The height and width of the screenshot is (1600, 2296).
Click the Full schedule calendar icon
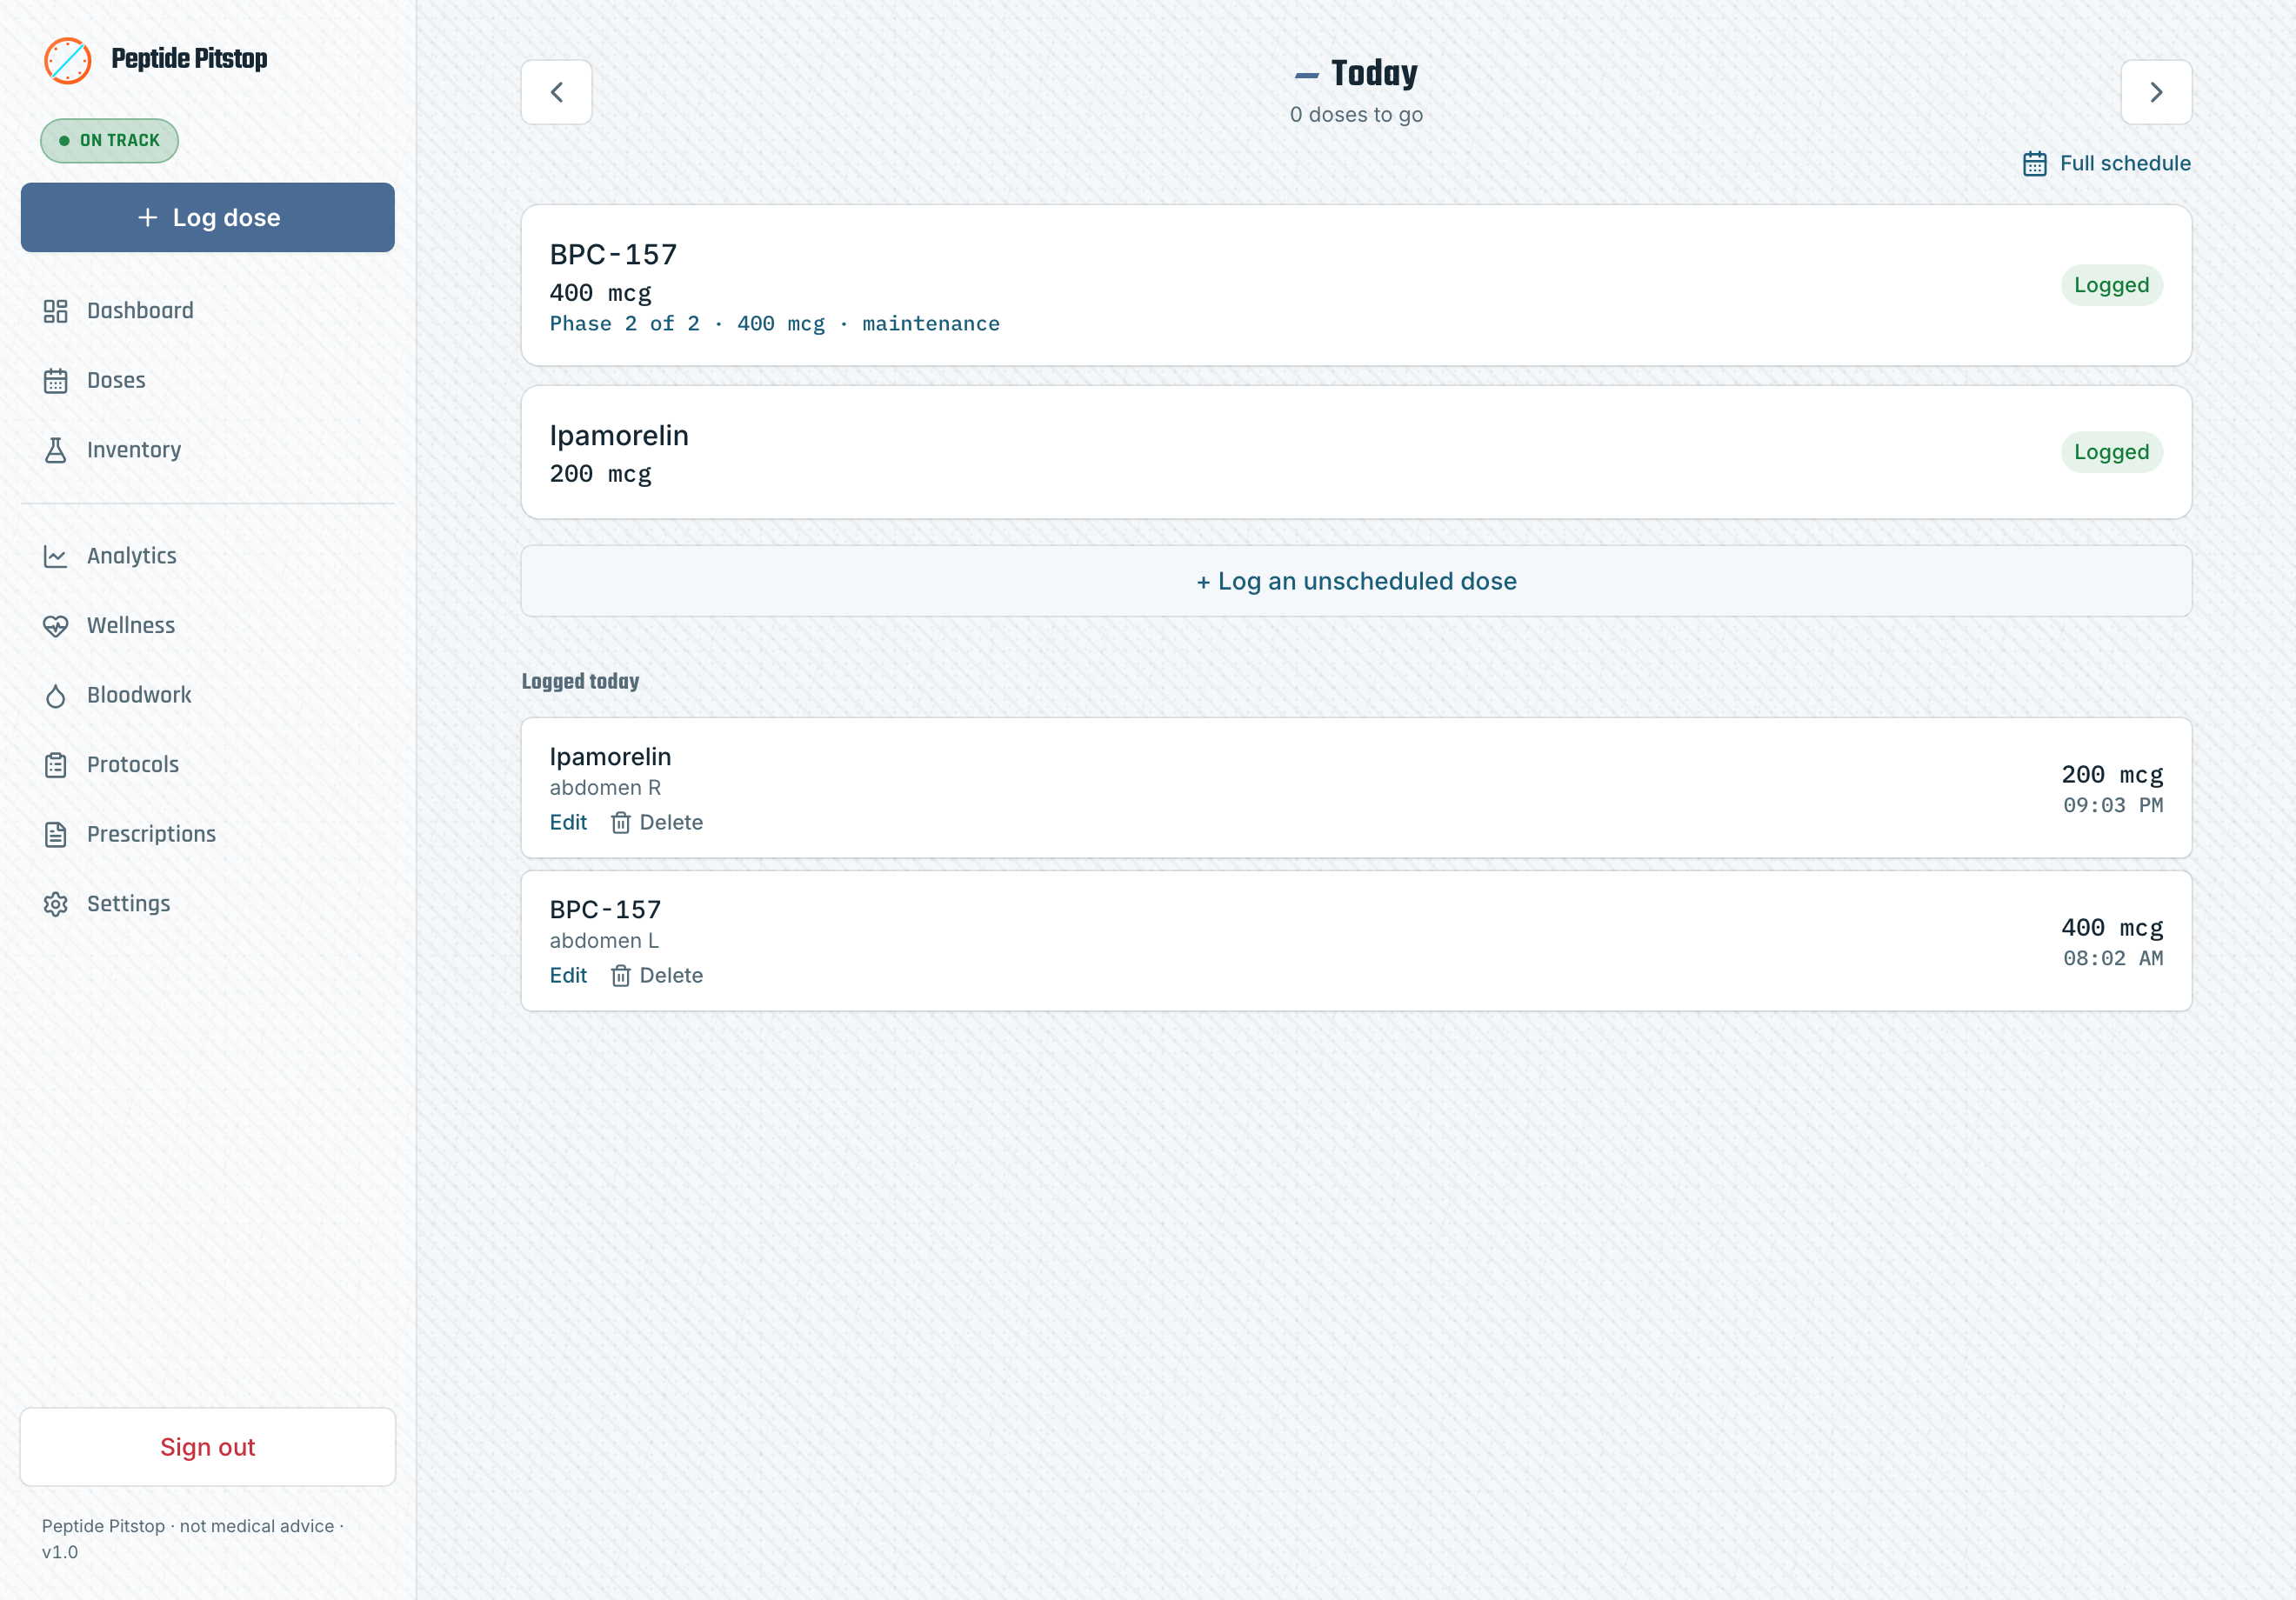pos(2034,163)
